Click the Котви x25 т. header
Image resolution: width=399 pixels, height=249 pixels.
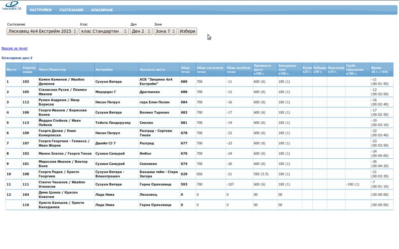point(307,70)
